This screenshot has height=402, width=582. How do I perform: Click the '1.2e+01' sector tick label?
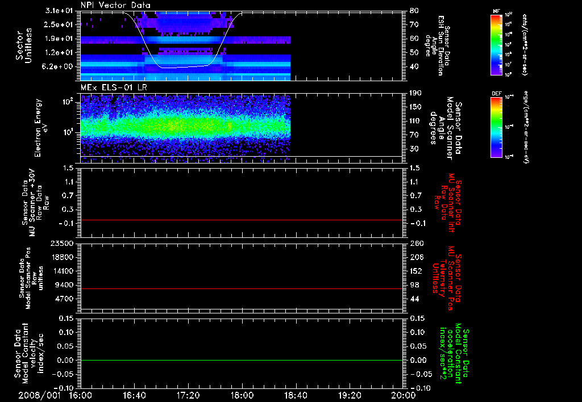pos(59,53)
